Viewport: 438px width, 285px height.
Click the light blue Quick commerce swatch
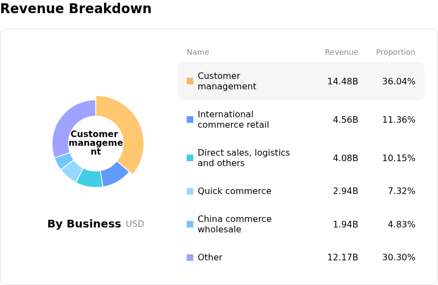pos(190,191)
